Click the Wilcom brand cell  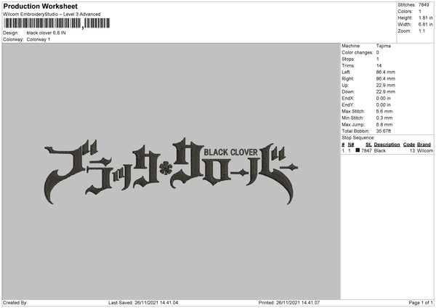pos(425,150)
